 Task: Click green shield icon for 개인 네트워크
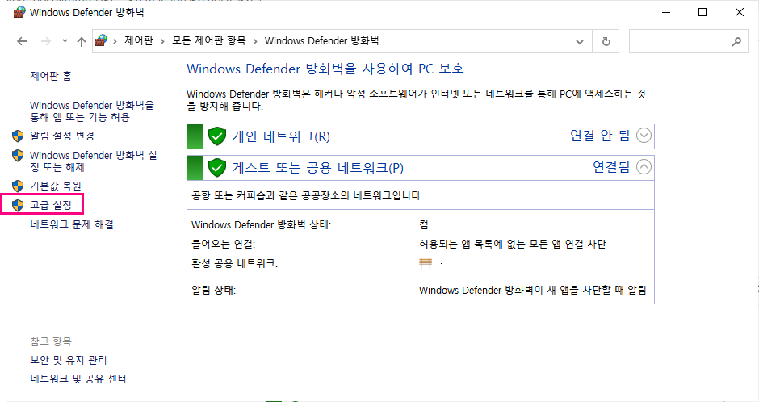point(217,136)
